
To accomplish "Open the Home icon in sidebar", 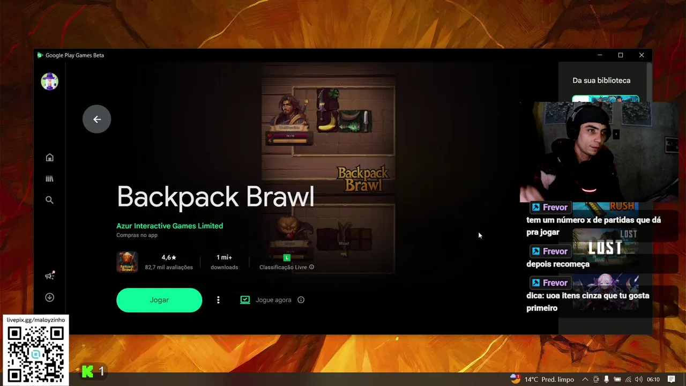I will point(50,157).
